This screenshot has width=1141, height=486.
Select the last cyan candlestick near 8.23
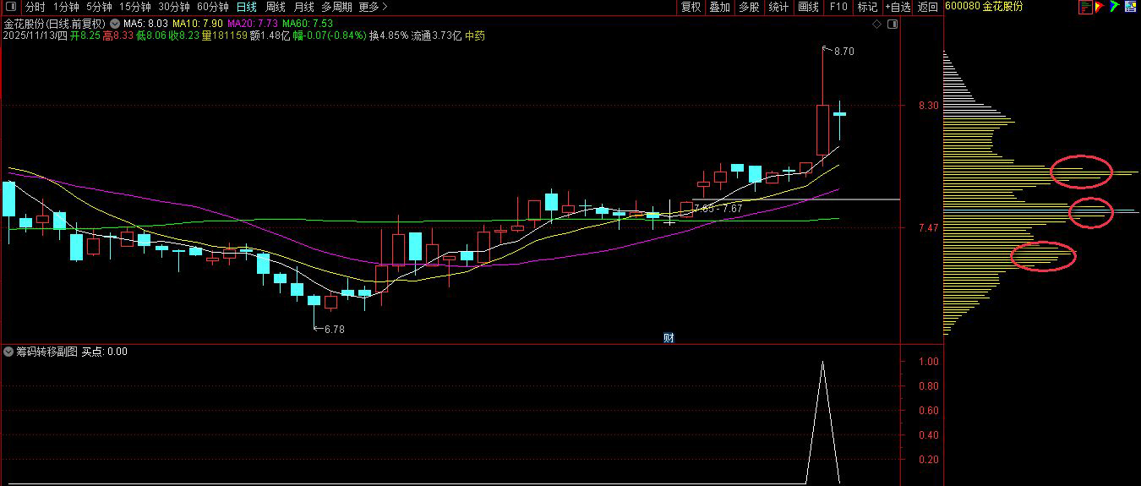click(x=839, y=114)
